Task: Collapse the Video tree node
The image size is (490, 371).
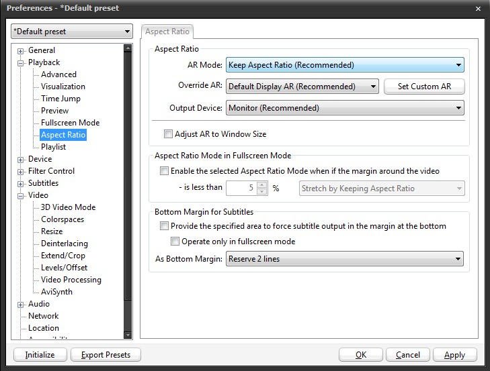Action: pos(21,197)
